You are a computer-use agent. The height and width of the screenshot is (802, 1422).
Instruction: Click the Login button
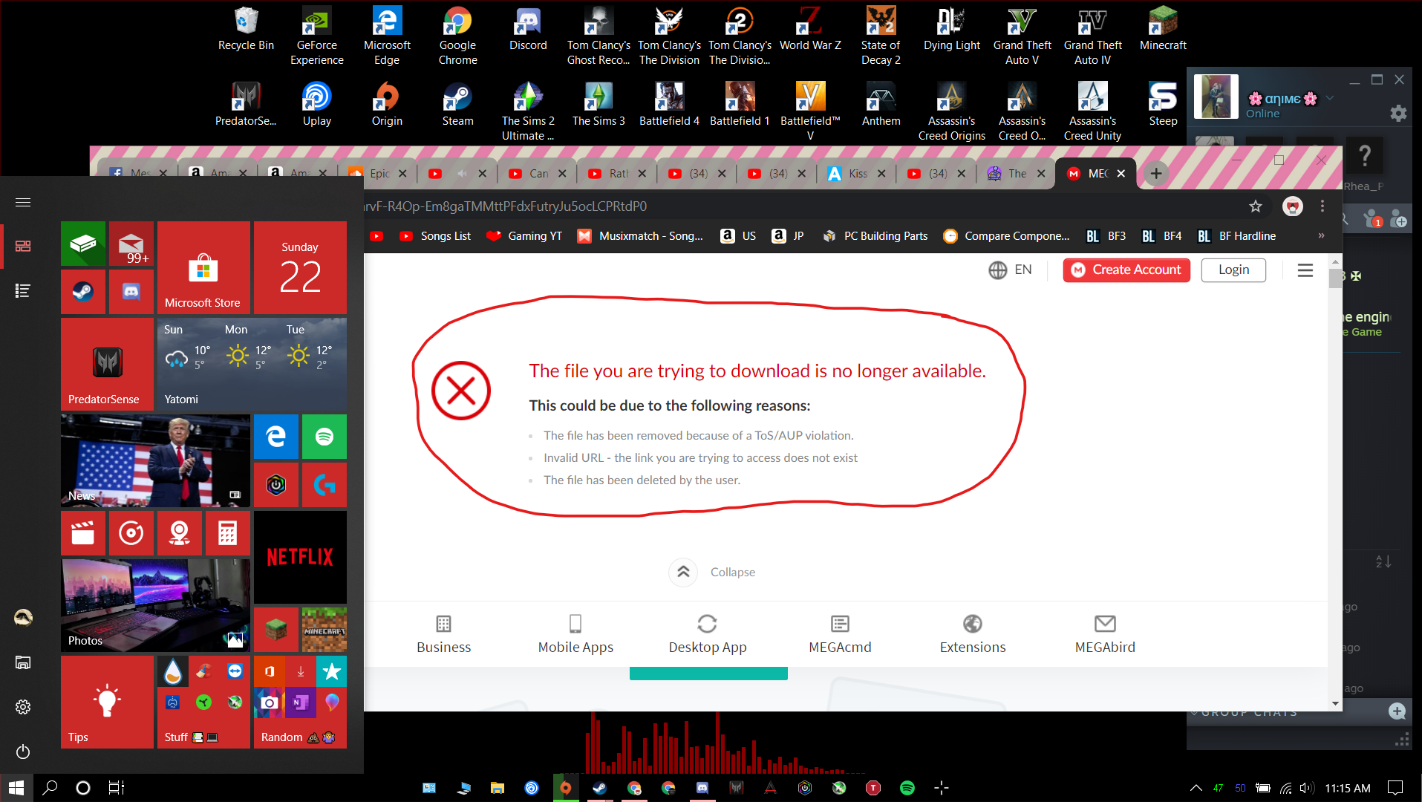point(1233,270)
